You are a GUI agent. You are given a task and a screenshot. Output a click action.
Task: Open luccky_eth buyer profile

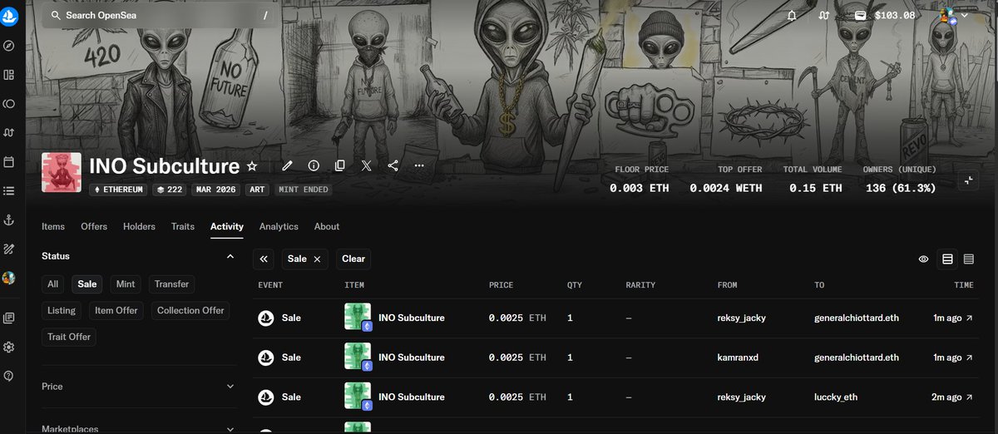(836, 397)
